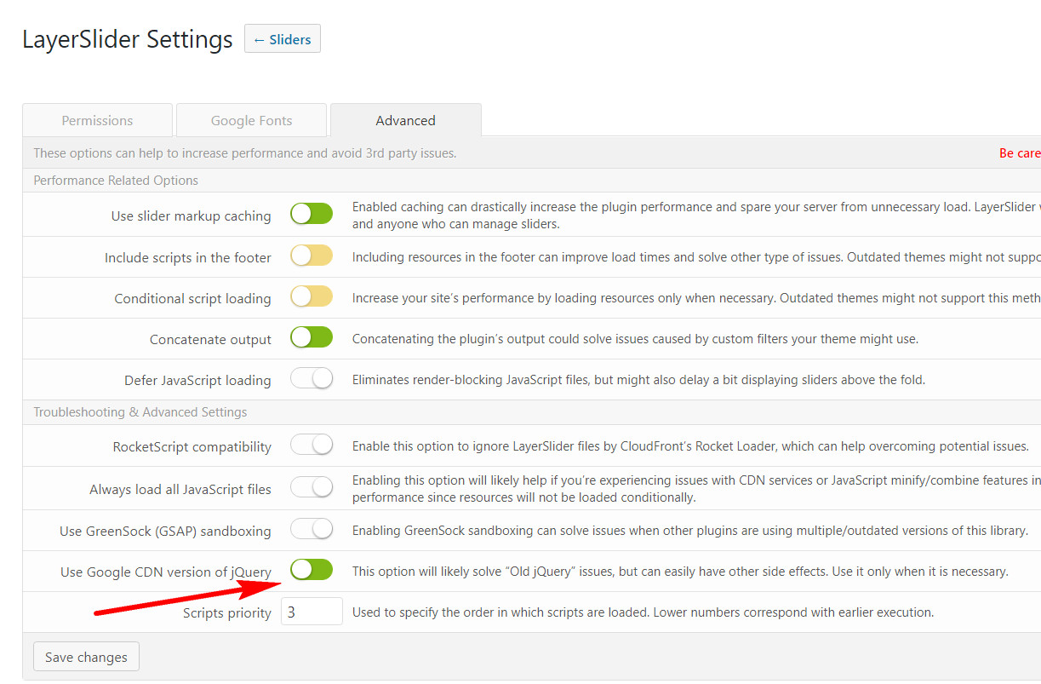Viewport: 1041px width, 684px height.
Task: Click the 'Scripts priority' label
Action: (x=227, y=613)
